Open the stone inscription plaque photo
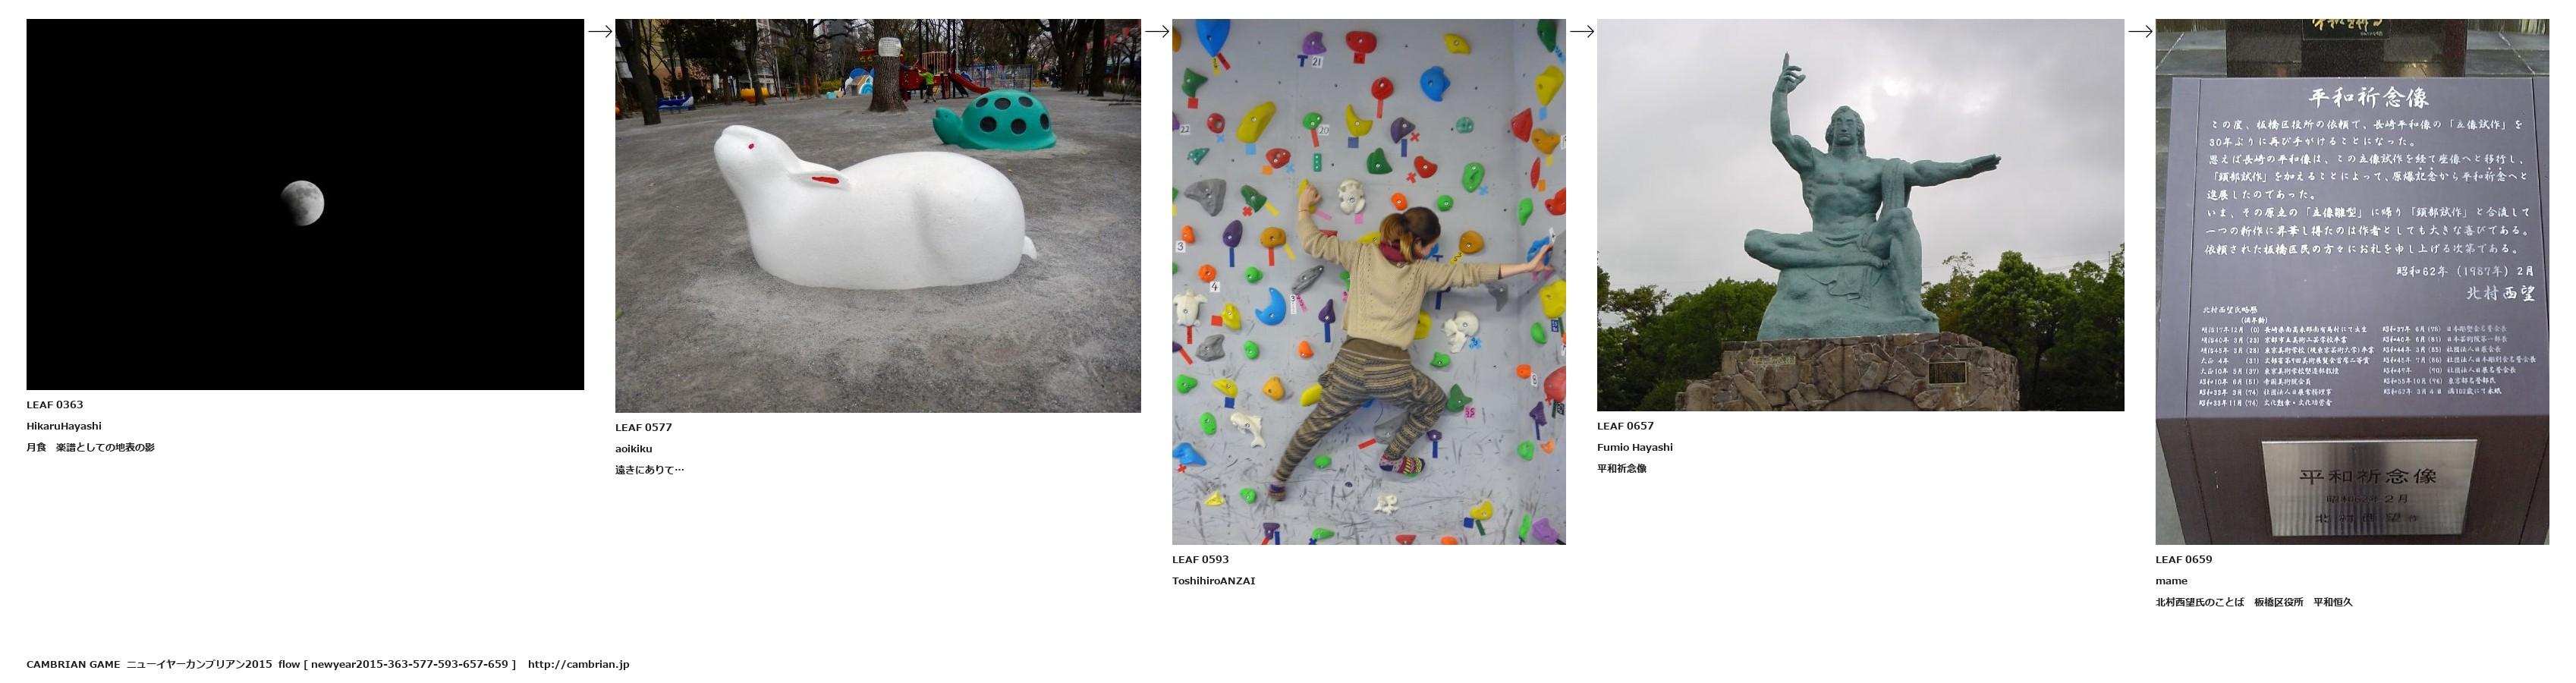 click(2352, 281)
